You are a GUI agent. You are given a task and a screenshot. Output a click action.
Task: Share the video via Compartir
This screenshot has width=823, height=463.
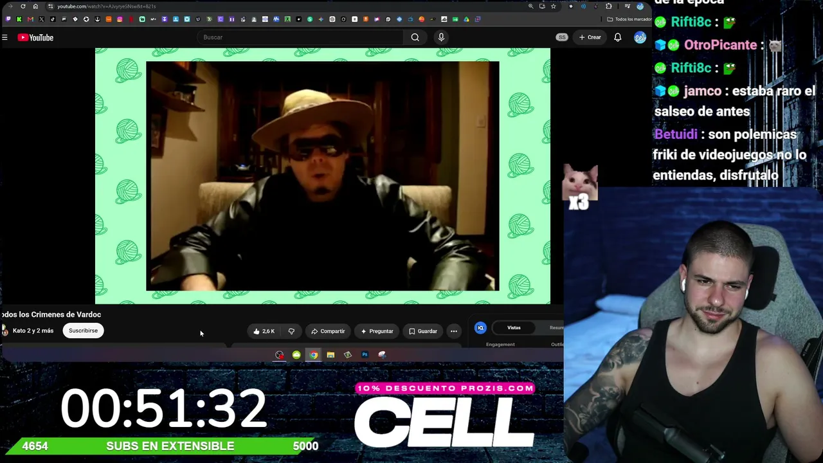(328, 331)
